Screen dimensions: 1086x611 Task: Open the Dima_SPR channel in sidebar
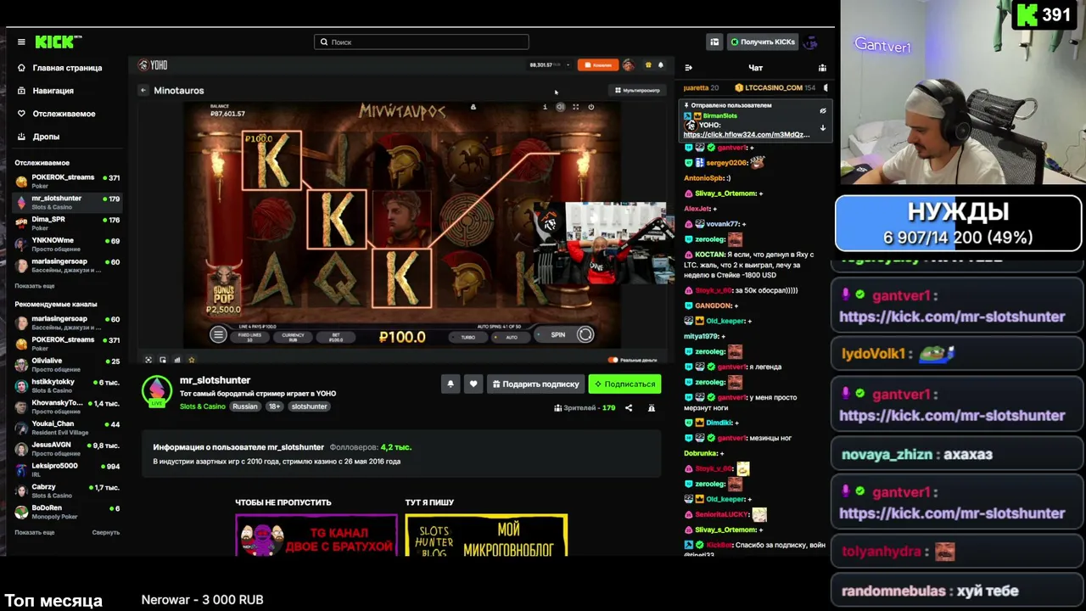(68, 223)
